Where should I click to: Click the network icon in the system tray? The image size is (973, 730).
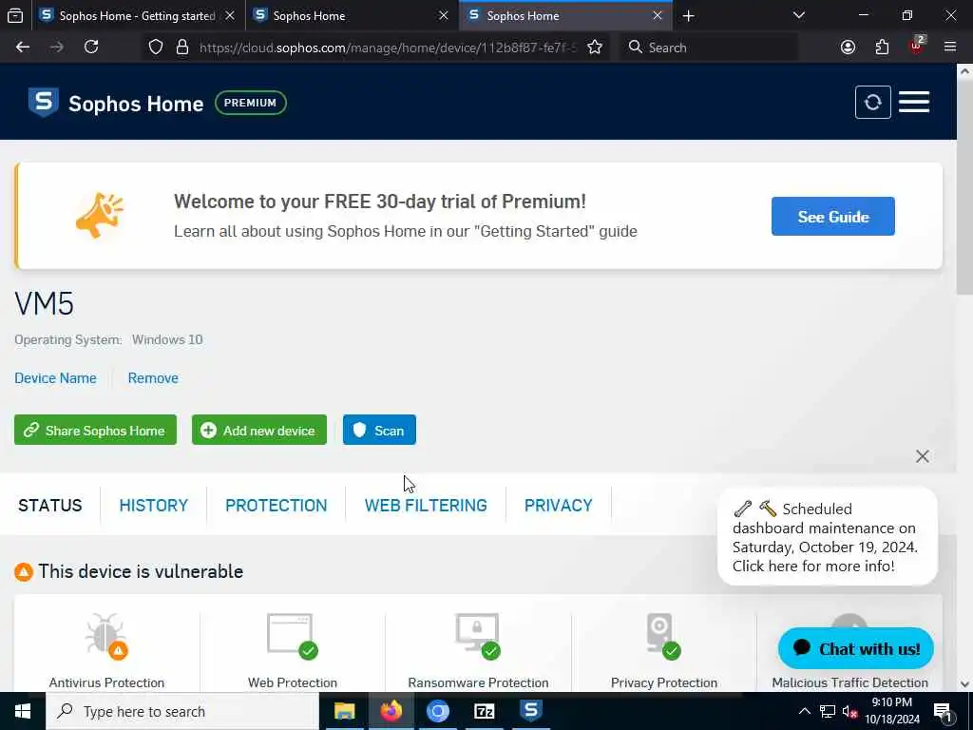click(x=828, y=712)
